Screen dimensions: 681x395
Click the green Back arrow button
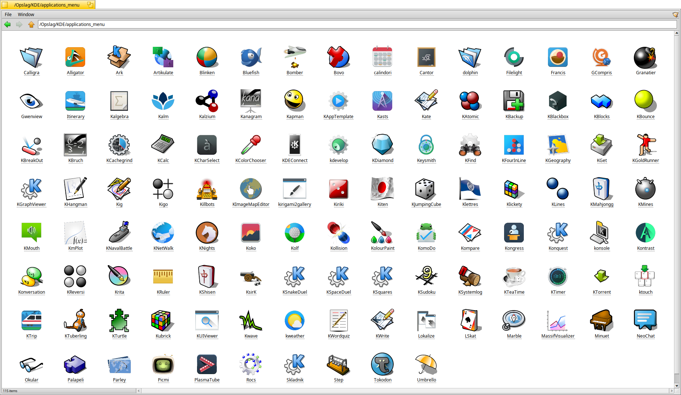pyautogui.click(x=7, y=25)
